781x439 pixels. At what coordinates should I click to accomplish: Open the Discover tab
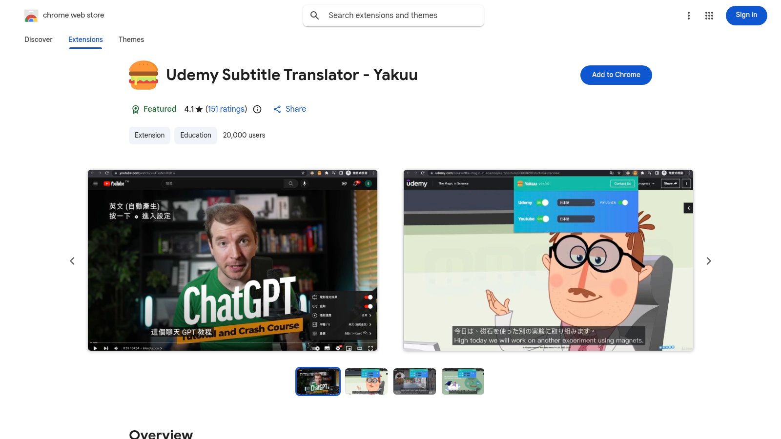click(x=38, y=40)
